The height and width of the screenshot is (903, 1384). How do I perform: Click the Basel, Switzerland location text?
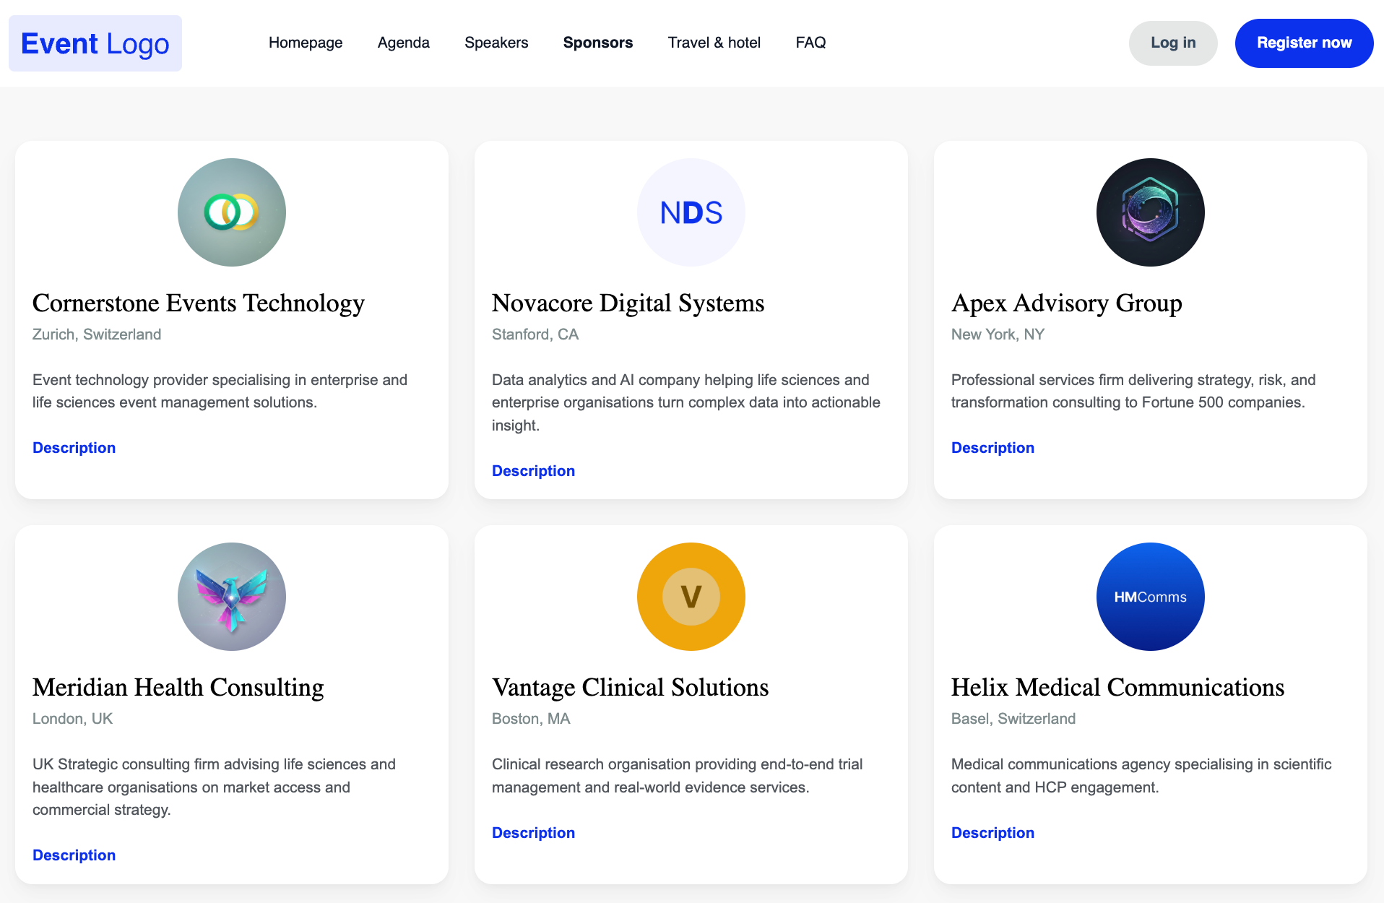coord(1013,719)
